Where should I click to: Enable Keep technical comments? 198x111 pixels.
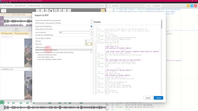[91, 29]
